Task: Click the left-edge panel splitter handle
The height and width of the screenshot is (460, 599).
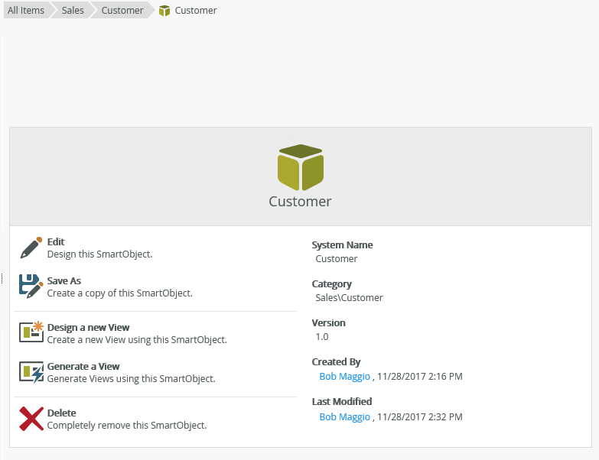Action: click(2, 280)
